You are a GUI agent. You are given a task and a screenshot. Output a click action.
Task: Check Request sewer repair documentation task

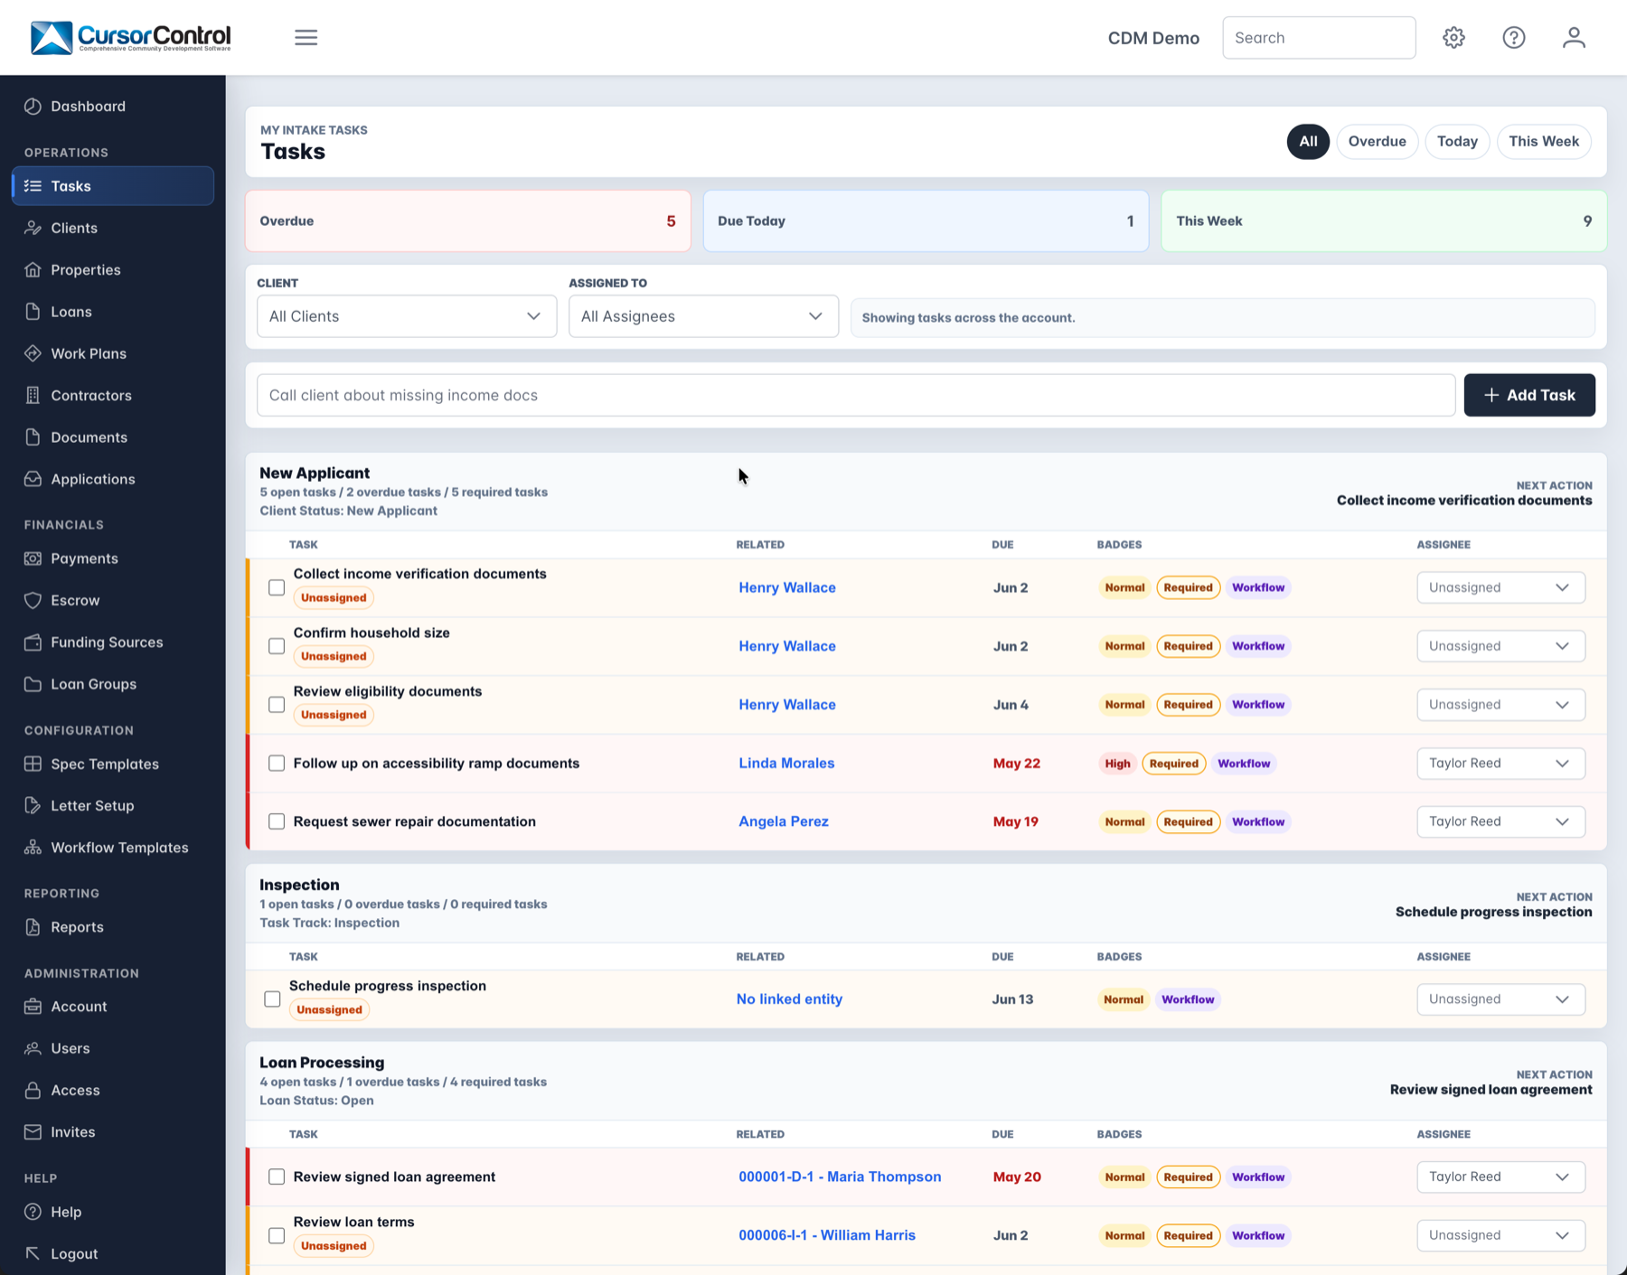pos(277,821)
